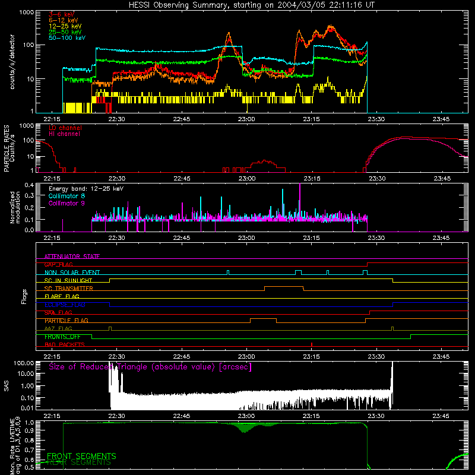Click the 0.3 tick on modulation axis
This screenshot has width=475, height=475.
point(29,195)
